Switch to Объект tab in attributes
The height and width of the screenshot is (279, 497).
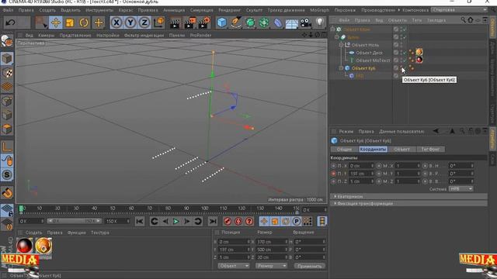402,150
